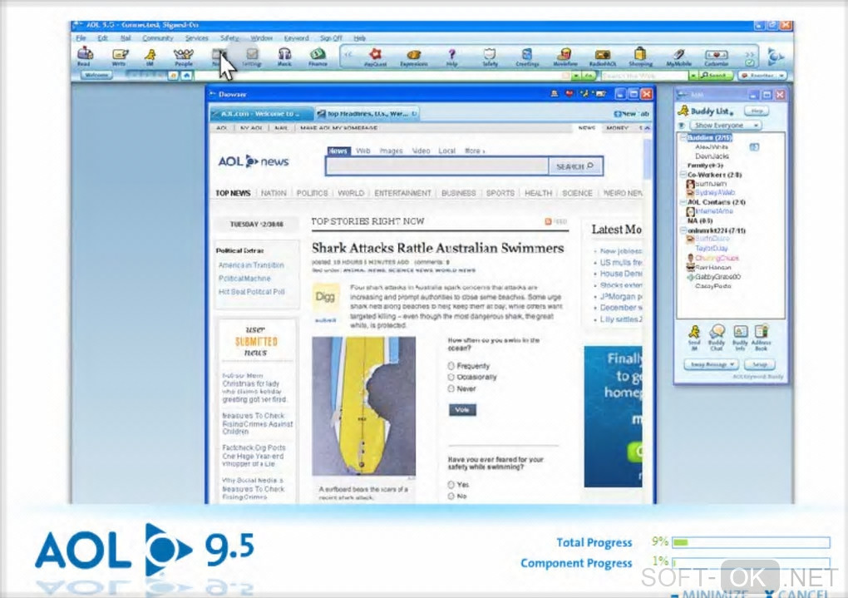The image size is (848, 598).
Task: Select the Never poll option
Action: 451,388
